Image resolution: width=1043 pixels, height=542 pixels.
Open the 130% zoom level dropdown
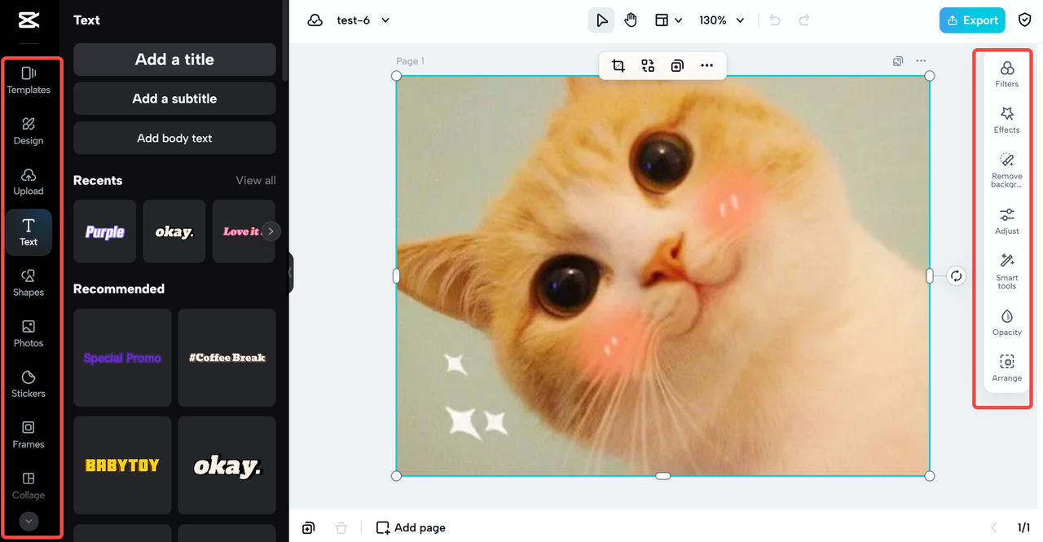tap(722, 20)
